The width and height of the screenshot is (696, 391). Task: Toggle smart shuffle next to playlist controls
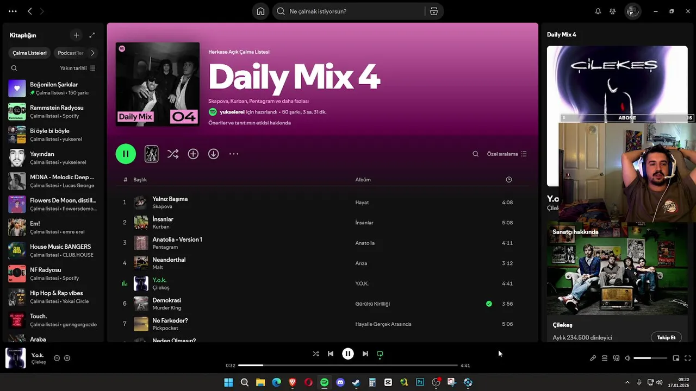(173, 154)
